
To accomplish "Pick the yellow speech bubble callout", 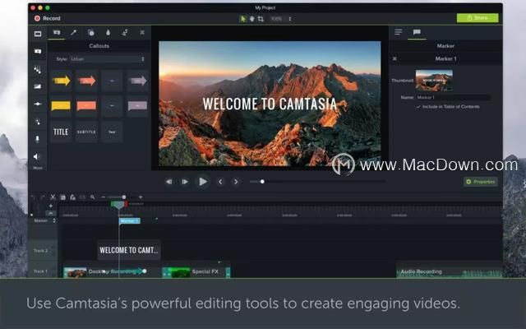I will click(x=61, y=106).
